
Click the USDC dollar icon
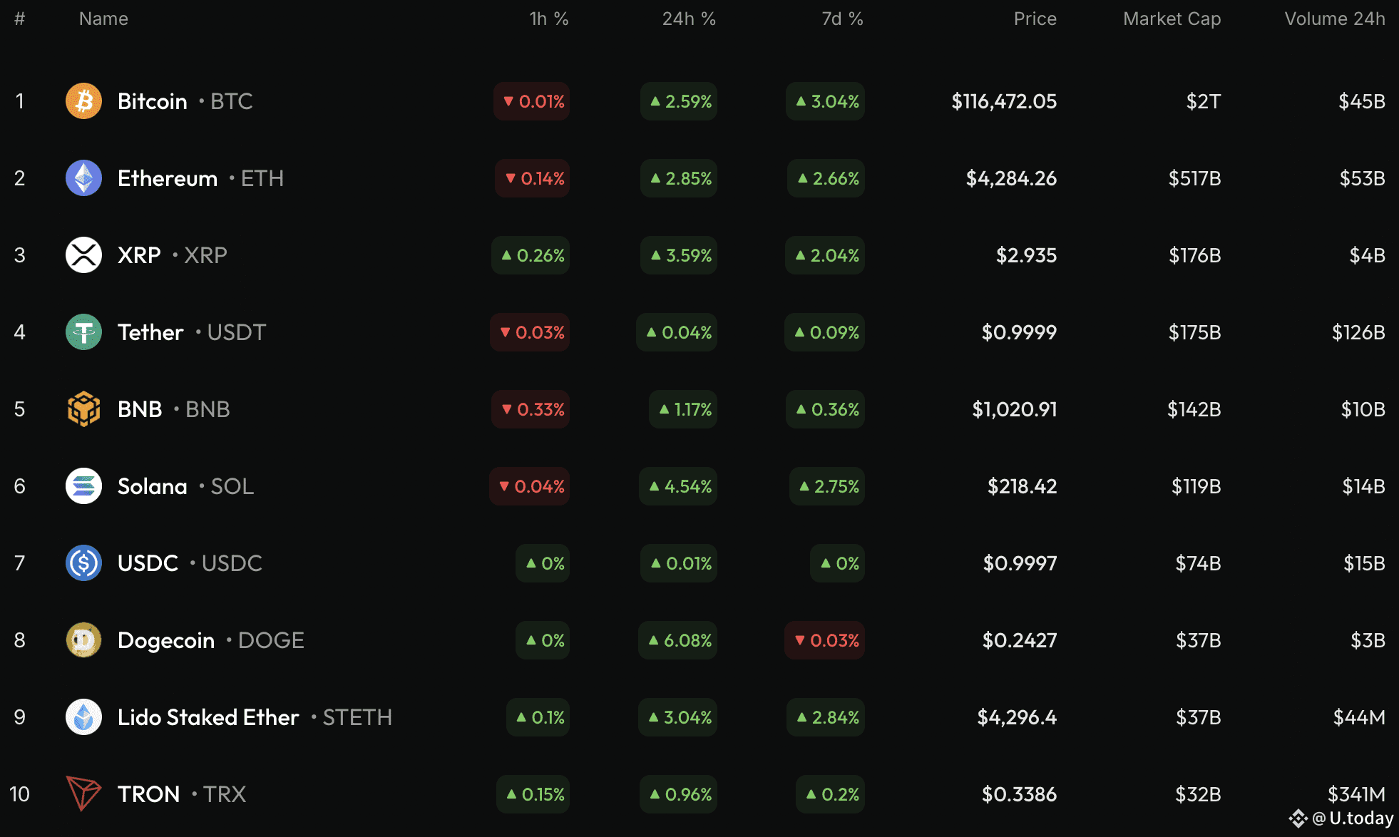click(x=83, y=563)
